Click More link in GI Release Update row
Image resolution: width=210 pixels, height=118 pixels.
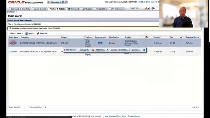(x=128, y=54)
